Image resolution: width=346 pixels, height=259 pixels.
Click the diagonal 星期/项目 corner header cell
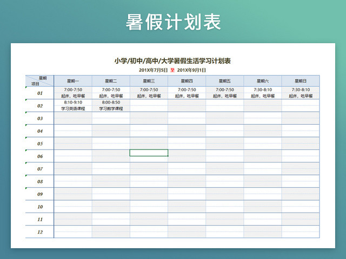coord(39,81)
